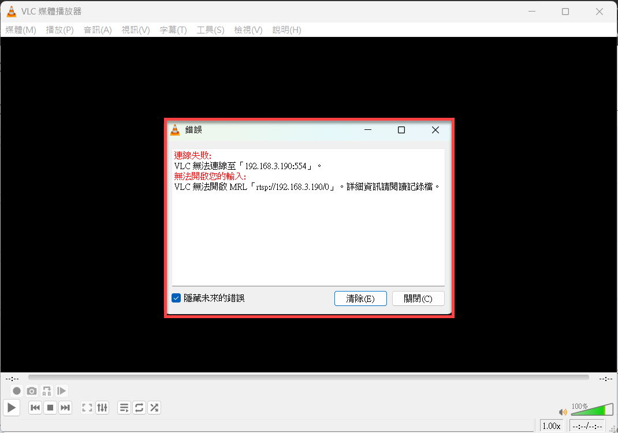
Task: Open the 檢視(V) menu
Action: tap(248, 30)
